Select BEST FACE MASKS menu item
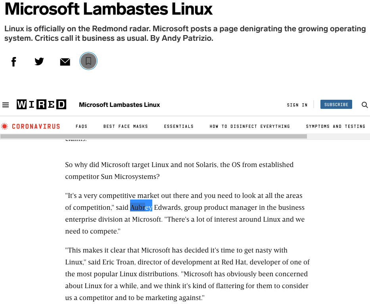 (126, 126)
